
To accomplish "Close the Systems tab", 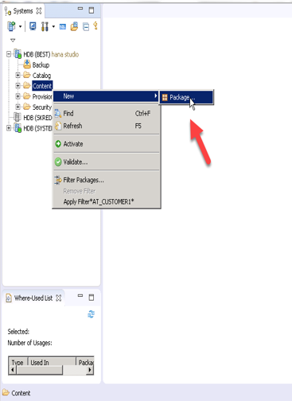I will pos(39,11).
